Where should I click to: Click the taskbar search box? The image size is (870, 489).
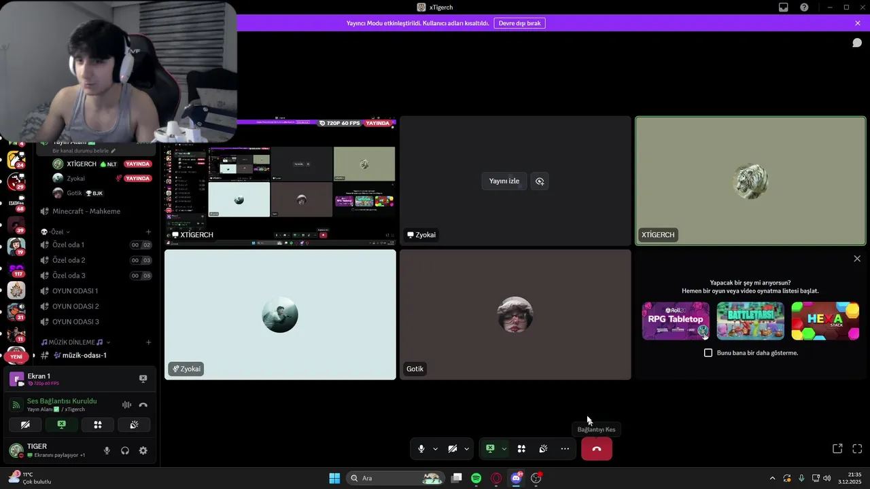[396, 478]
